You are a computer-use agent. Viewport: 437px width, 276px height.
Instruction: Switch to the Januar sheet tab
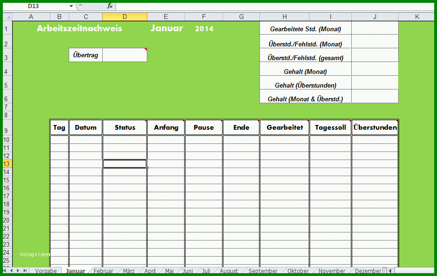(x=76, y=271)
